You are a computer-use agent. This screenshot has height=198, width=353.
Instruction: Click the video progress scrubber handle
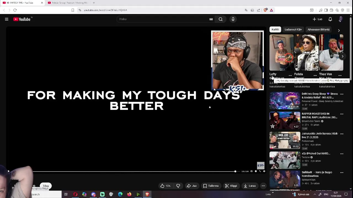click(235, 171)
